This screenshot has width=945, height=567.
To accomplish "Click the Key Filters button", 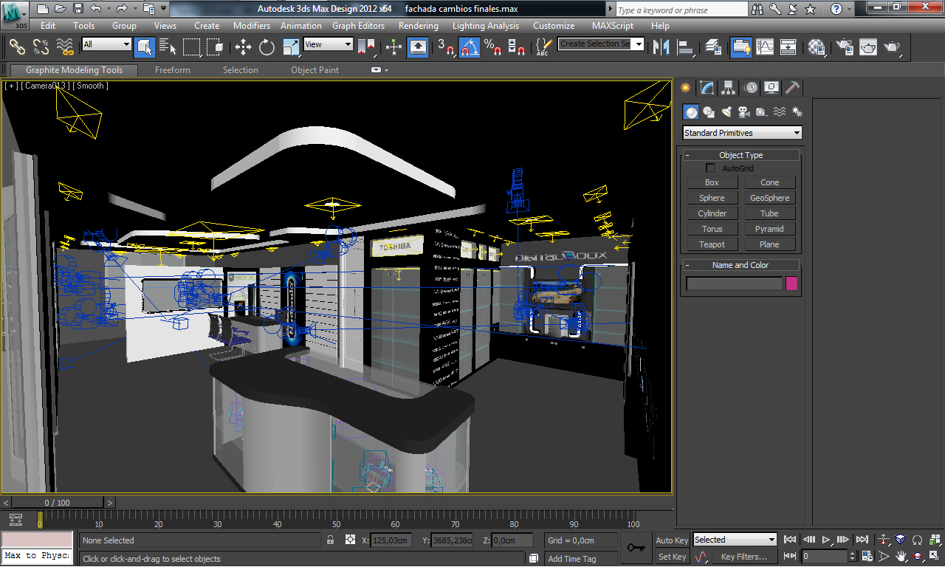I will pos(743,557).
